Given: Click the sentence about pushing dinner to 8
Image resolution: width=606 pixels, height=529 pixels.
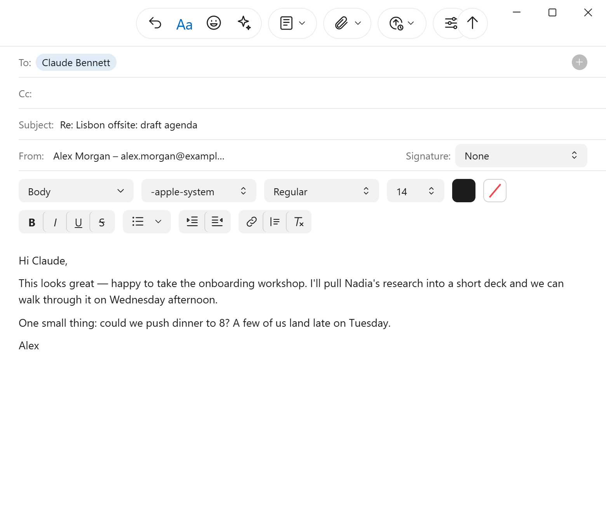Looking at the screenshot, I should tap(205, 323).
